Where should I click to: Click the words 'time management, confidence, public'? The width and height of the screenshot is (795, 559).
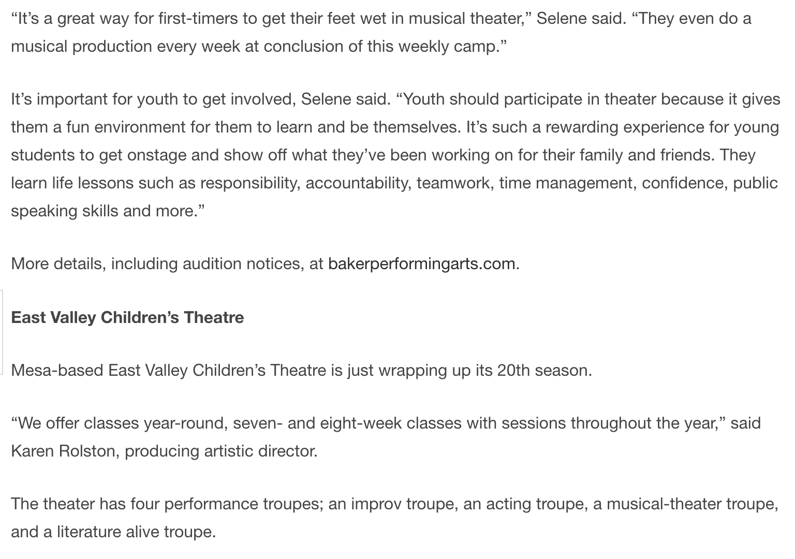coord(638,183)
